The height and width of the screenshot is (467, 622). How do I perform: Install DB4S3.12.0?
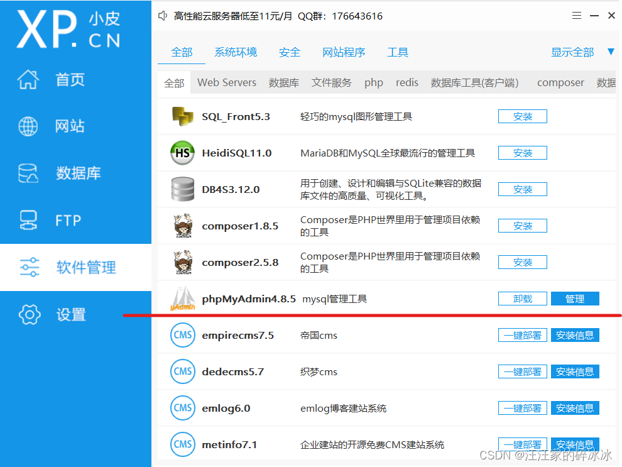(523, 189)
